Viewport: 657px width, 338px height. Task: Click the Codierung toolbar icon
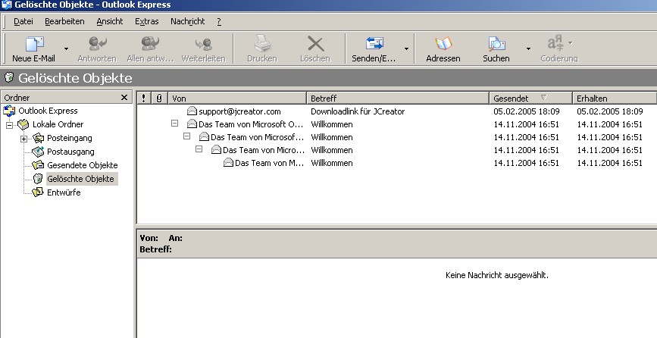[x=555, y=43]
